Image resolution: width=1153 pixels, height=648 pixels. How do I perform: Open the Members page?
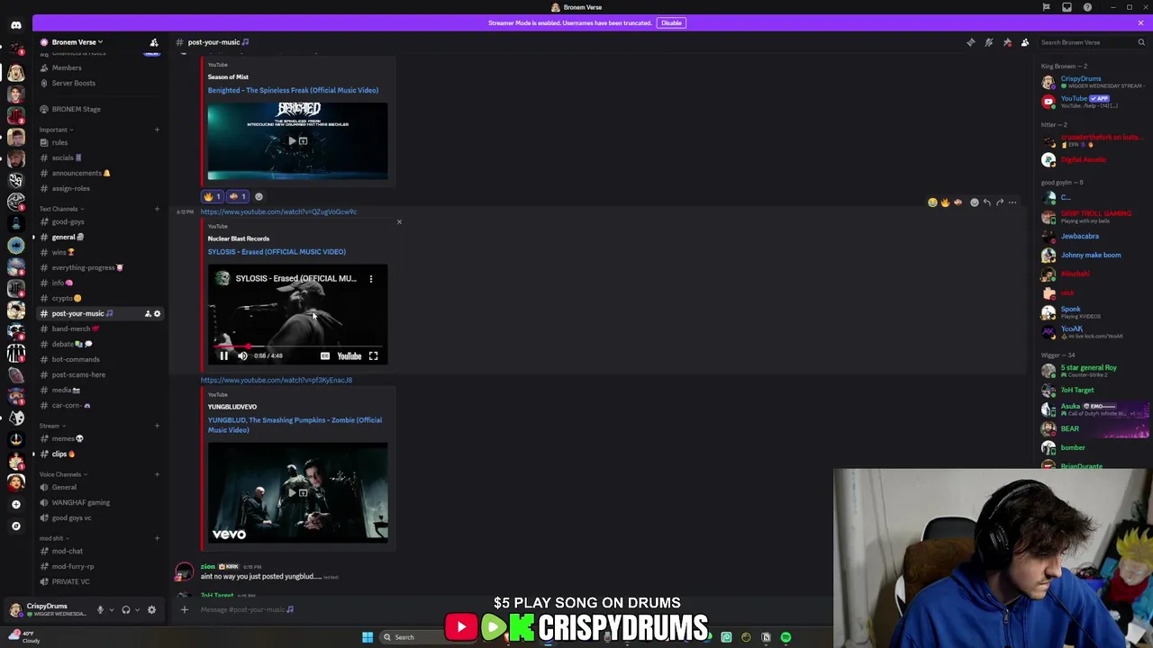tap(99, 67)
